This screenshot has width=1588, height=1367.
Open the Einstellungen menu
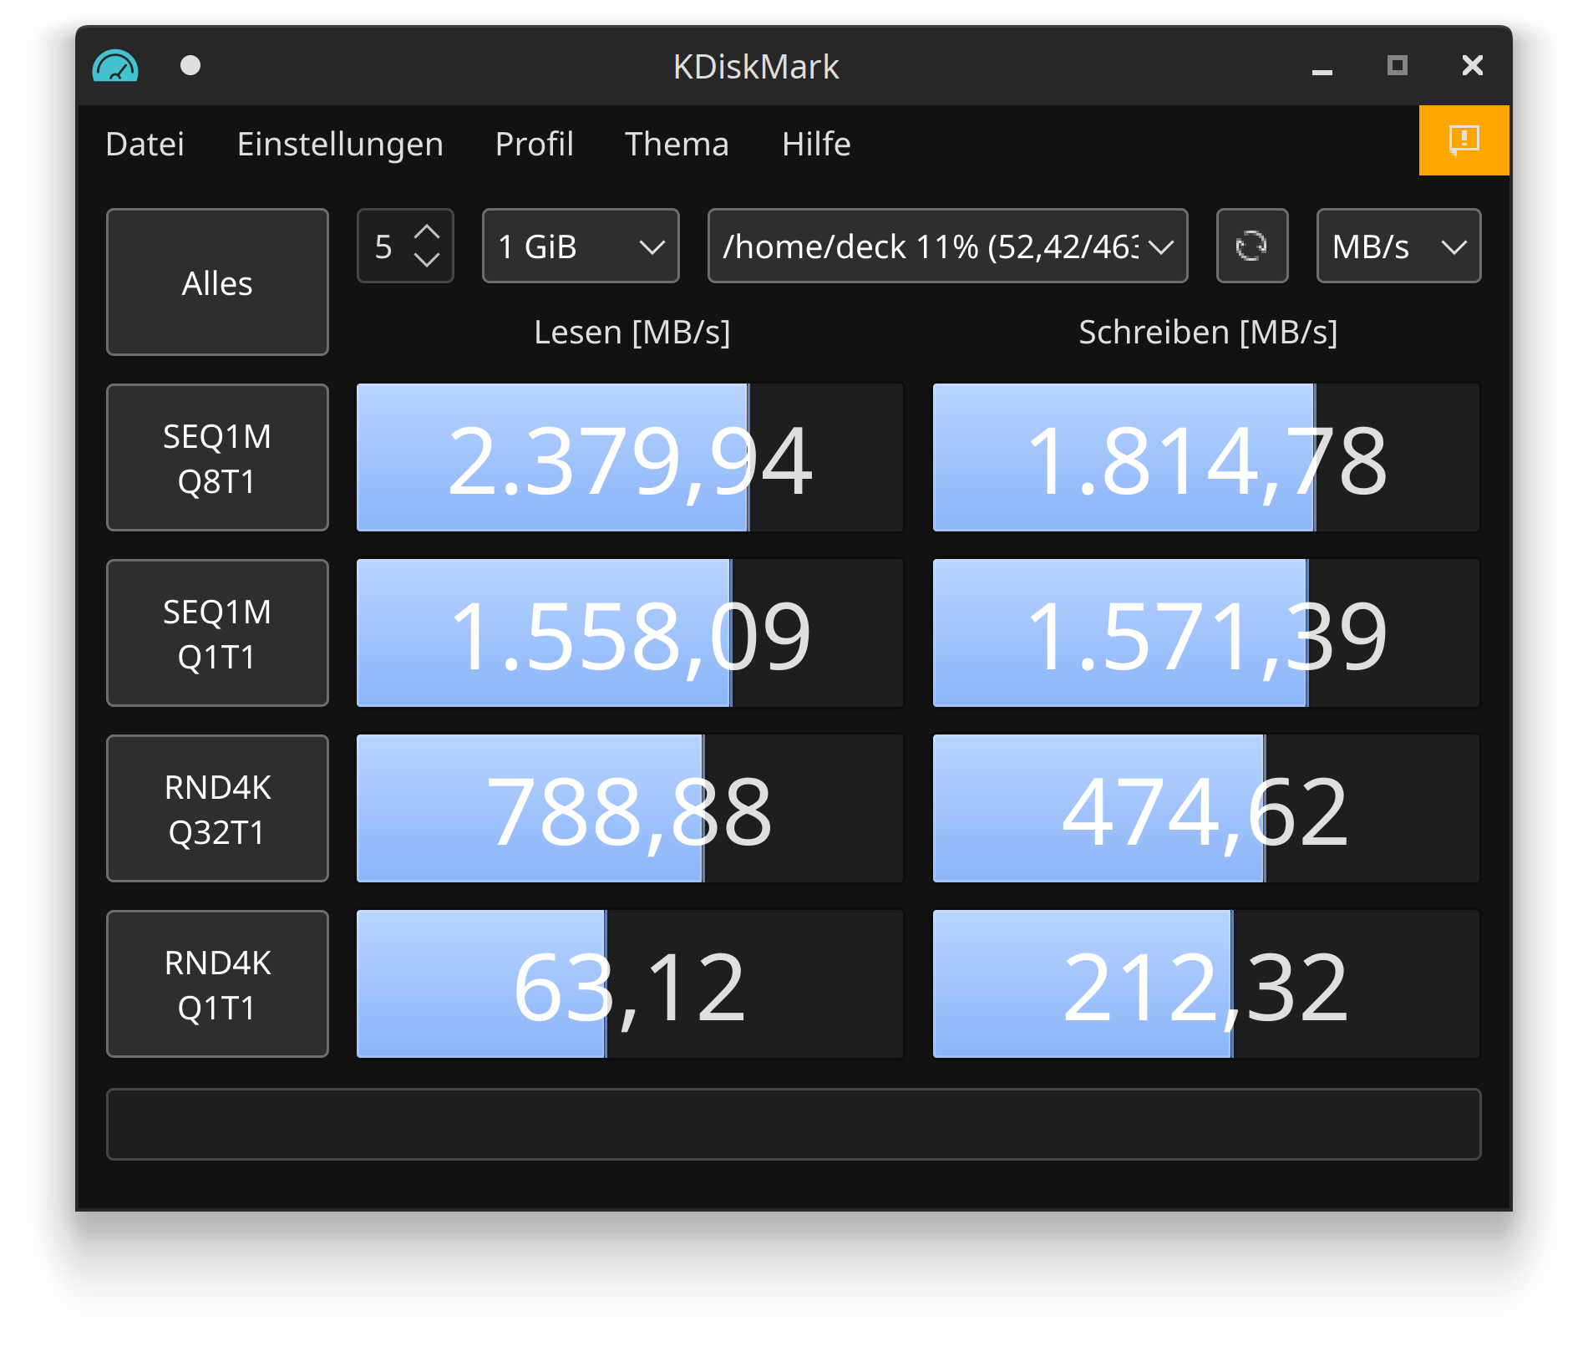tap(340, 144)
